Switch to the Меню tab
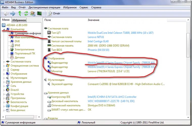 [x=6, y=20]
